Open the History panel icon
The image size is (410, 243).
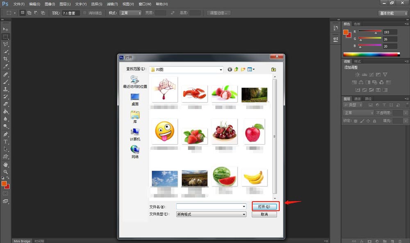[336, 28]
